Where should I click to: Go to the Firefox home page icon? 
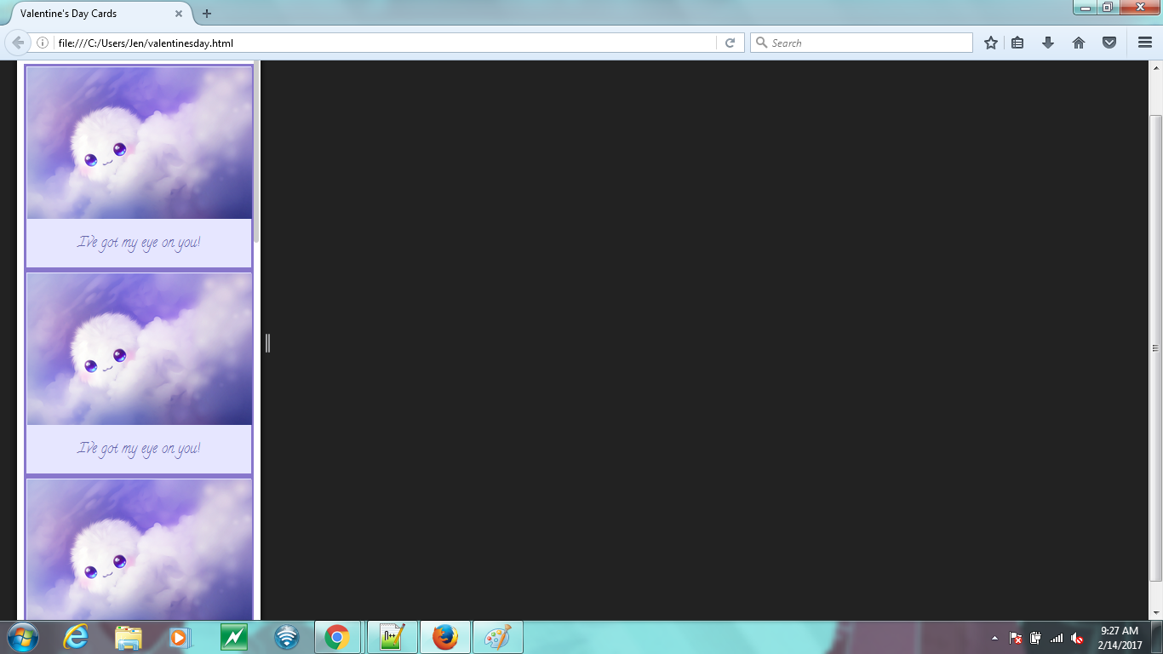click(1079, 43)
